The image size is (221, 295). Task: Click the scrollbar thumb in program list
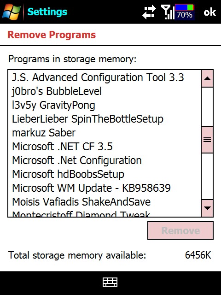click(x=207, y=140)
